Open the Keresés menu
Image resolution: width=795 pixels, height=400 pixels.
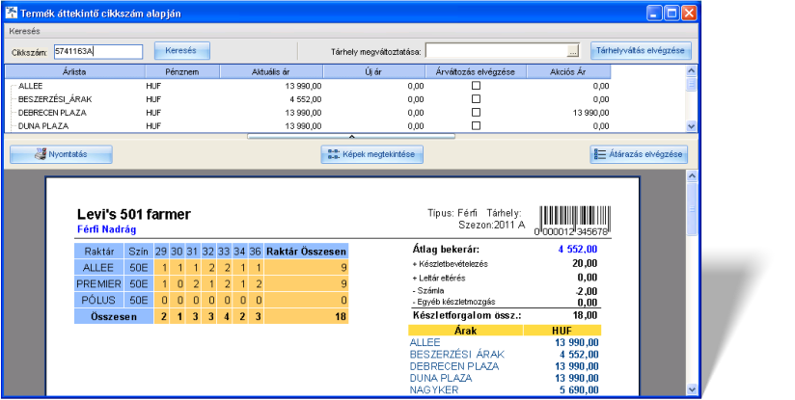point(24,31)
